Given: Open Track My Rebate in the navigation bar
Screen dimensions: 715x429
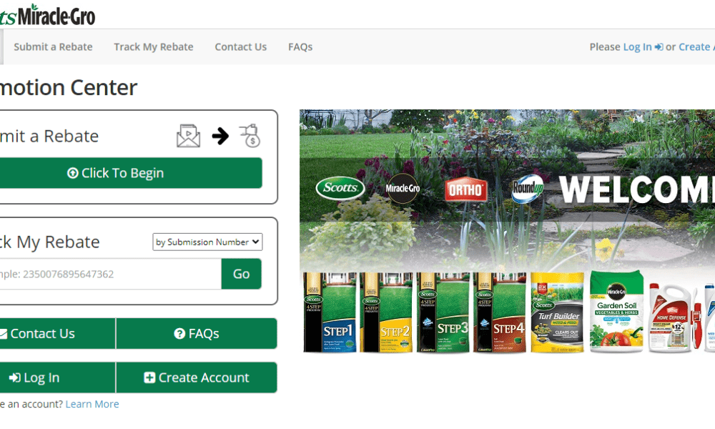Looking at the screenshot, I should pyautogui.click(x=154, y=47).
